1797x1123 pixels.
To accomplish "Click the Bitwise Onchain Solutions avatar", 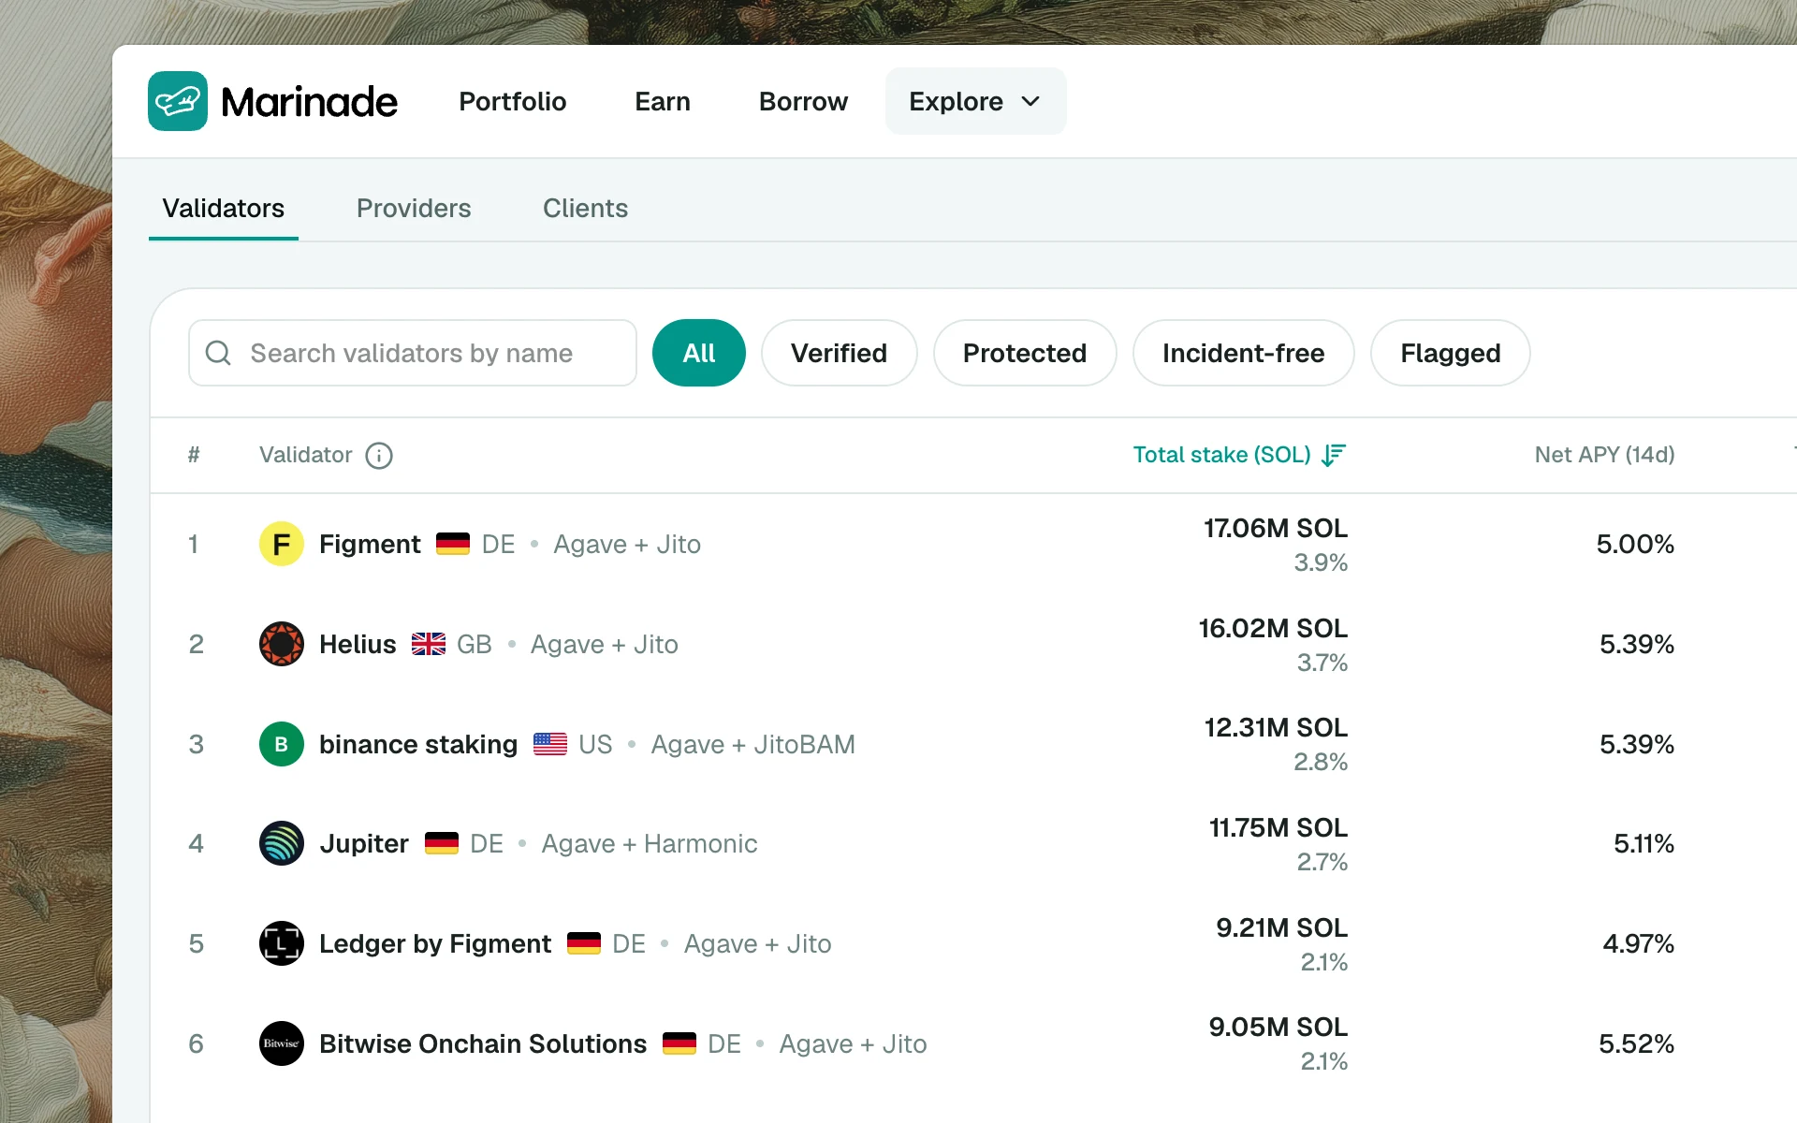I will pos(282,1043).
